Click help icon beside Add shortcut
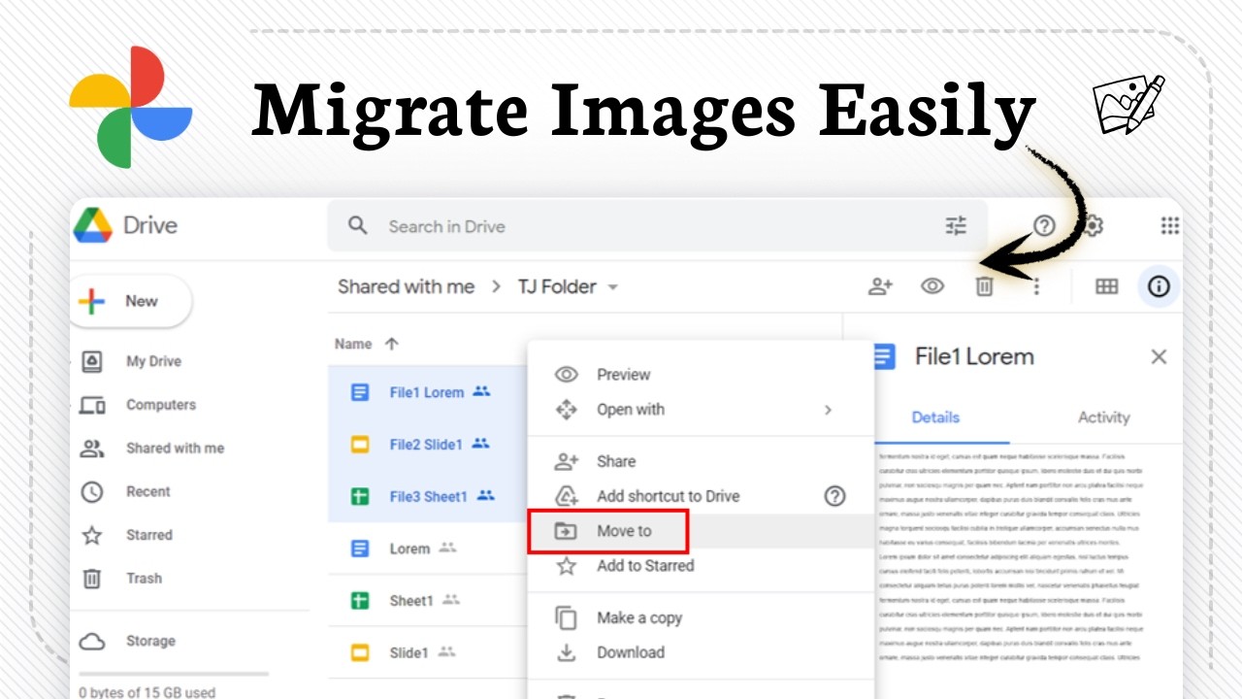 834,496
